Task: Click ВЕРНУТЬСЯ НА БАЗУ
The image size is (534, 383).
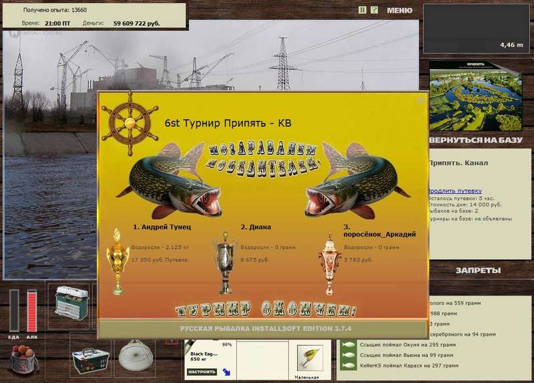Action: pos(476,140)
